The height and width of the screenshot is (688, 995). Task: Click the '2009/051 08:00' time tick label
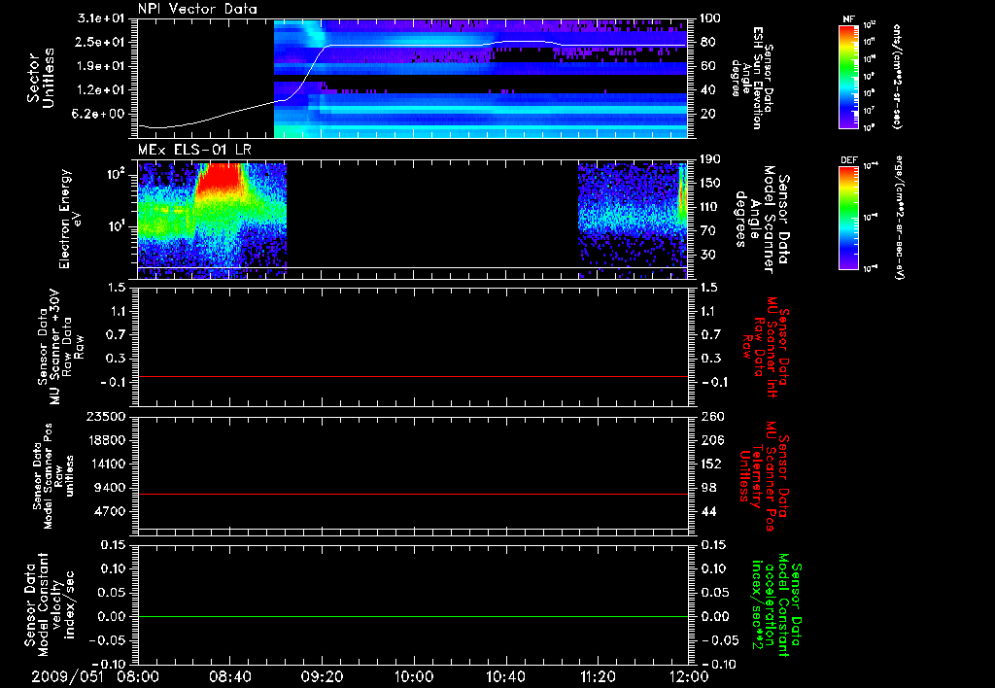point(96,676)
